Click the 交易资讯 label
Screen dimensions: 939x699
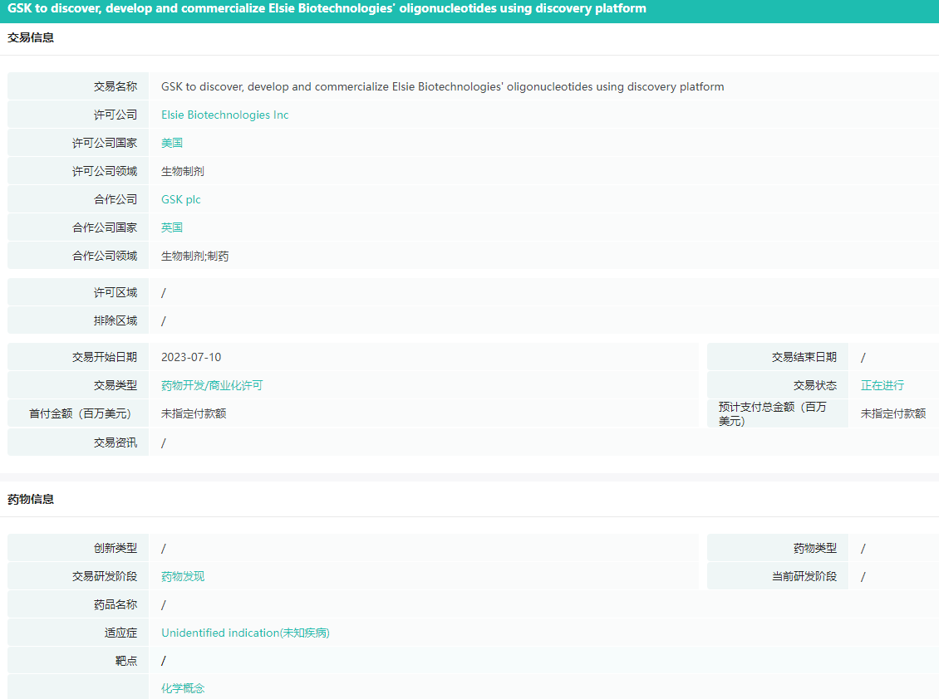[x=115, y=442]
